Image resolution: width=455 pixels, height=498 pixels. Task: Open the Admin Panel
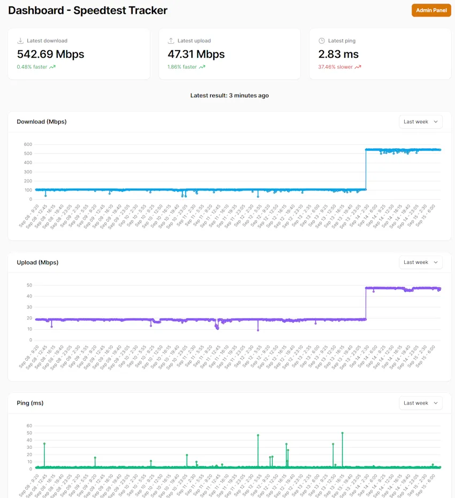click(431, 10)
